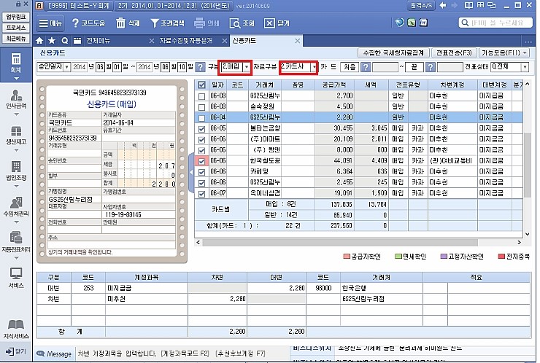
Task: Click the 삭제 trash toolbar button
Action: [x=128, y=23]
